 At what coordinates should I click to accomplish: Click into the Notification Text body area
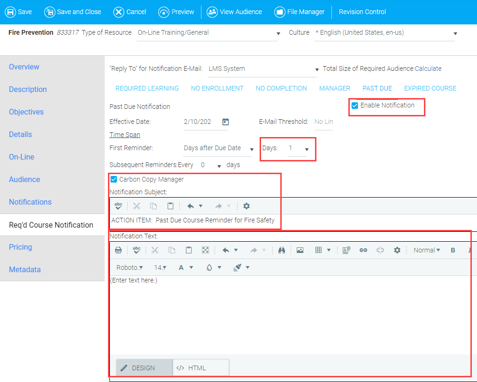[289, 314]
